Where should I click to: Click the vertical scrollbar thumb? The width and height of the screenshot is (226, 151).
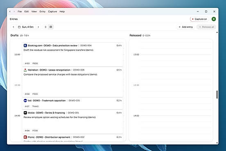[217, 94]
